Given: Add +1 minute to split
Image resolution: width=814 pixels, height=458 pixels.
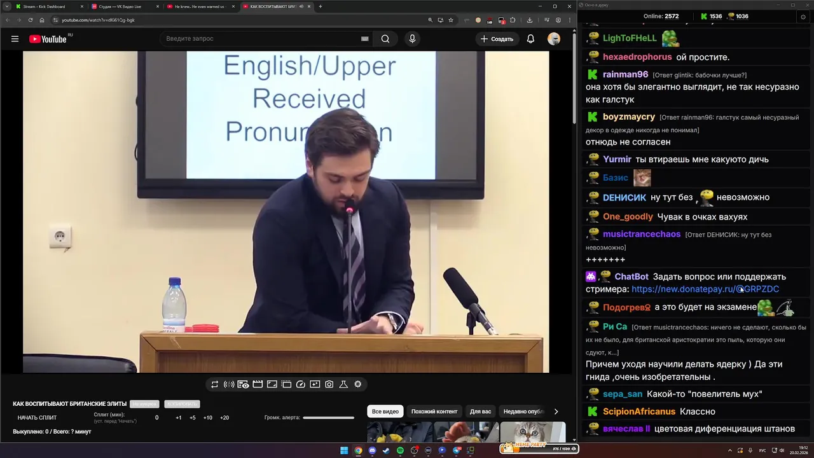Looking at the screenshot, I should (179, 418).
